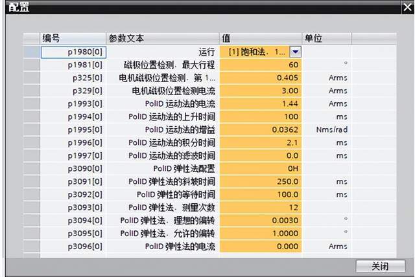Select the p325[0] number cell

point(73,78)
